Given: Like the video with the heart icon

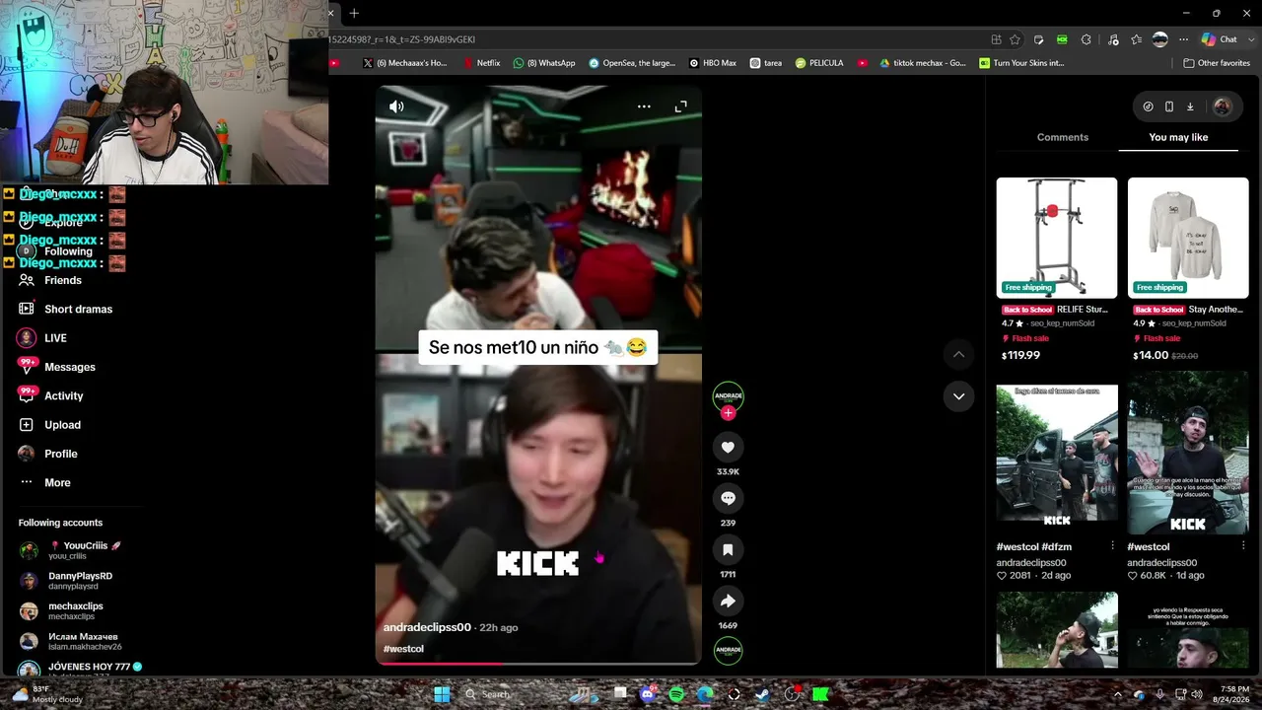Looking at the screenshot, I should [728, 447].
